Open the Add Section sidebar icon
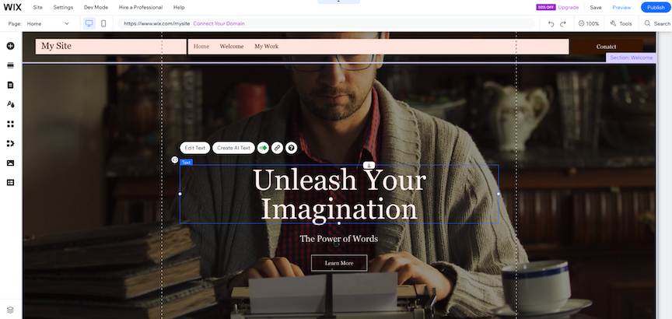The width and height of the screenshot is (672, 319). click(10, 65)
